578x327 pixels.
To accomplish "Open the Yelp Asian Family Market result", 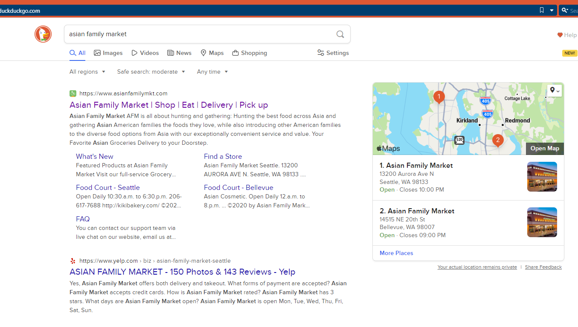I will pyautogui.click(x=183, y=272).
